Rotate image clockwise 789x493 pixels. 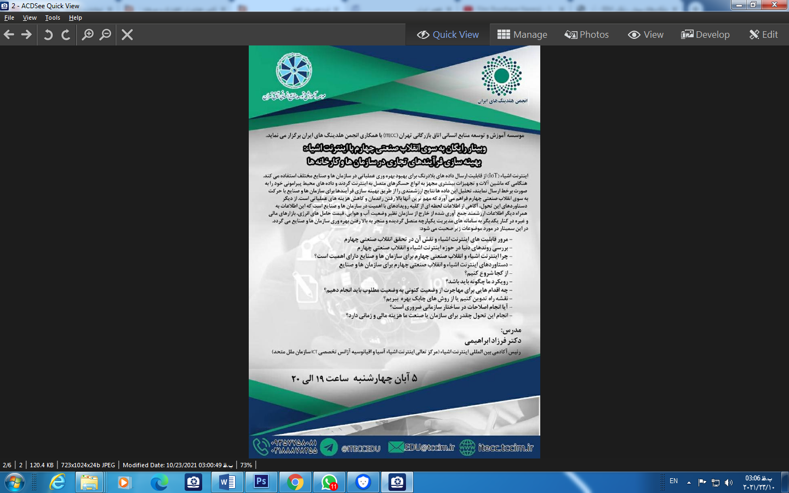point(66,35)
